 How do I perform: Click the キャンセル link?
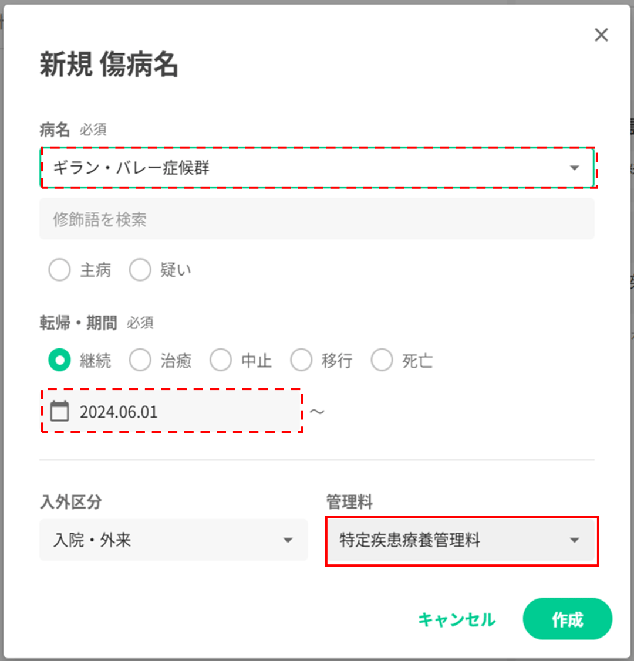click(457, 619)
